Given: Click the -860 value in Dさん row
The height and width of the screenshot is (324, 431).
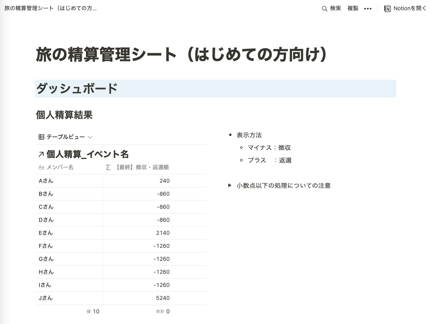Looking at the screenshot, I should point(163,220).
